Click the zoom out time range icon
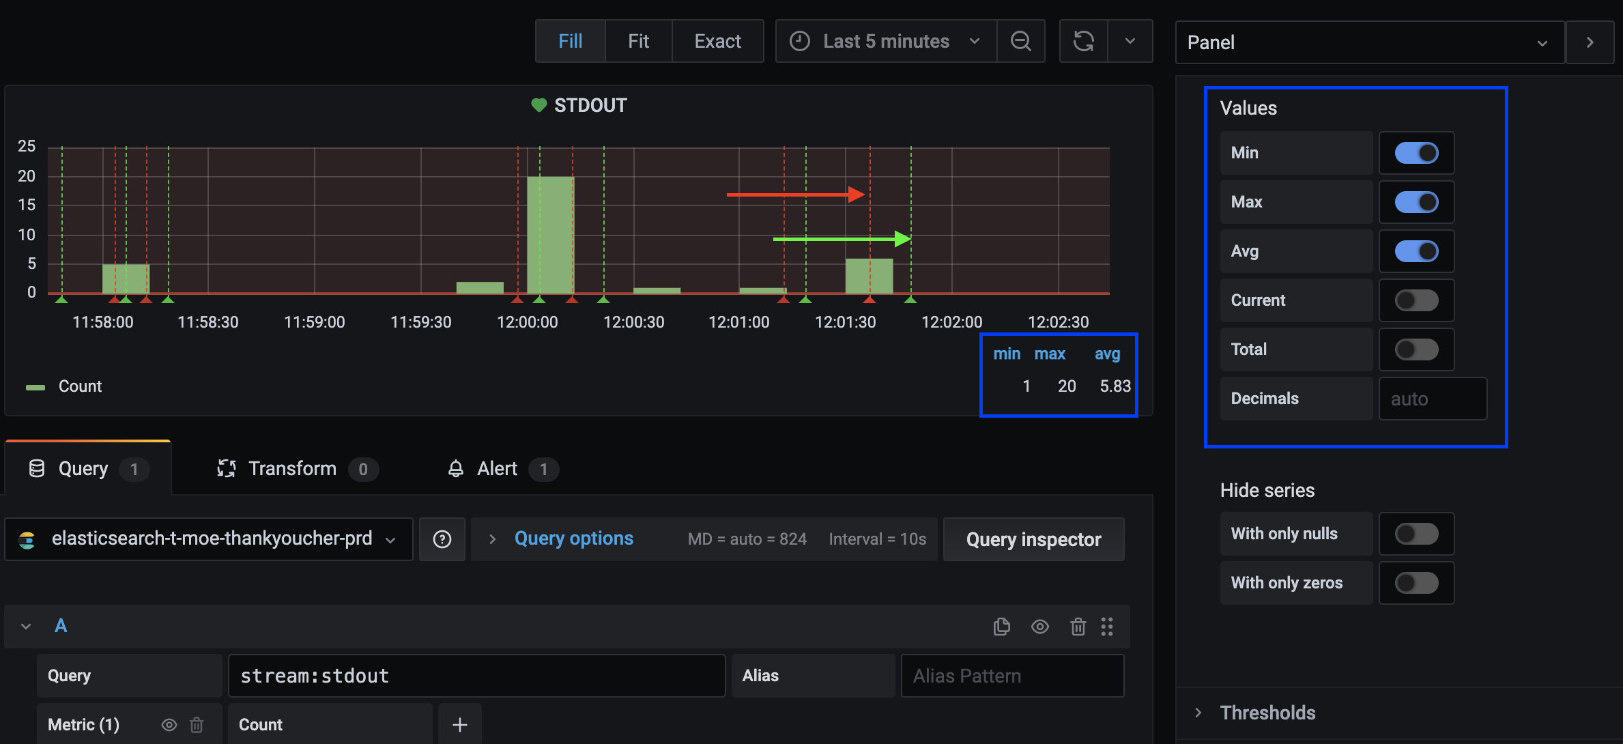The width and height of the screenshot is (1623, 744). [x=1020, y=42]
